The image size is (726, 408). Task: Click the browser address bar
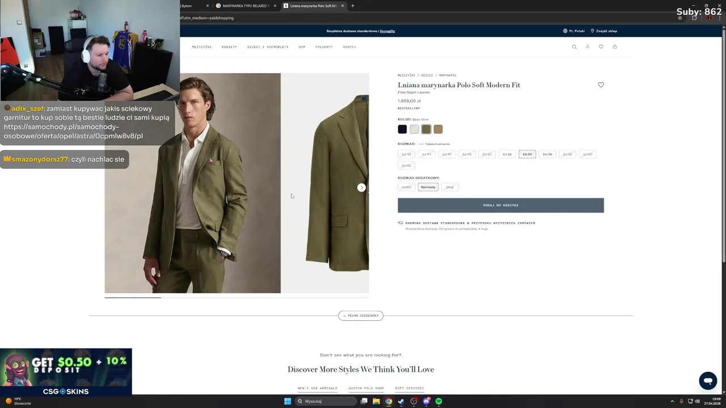coord(425,18)
